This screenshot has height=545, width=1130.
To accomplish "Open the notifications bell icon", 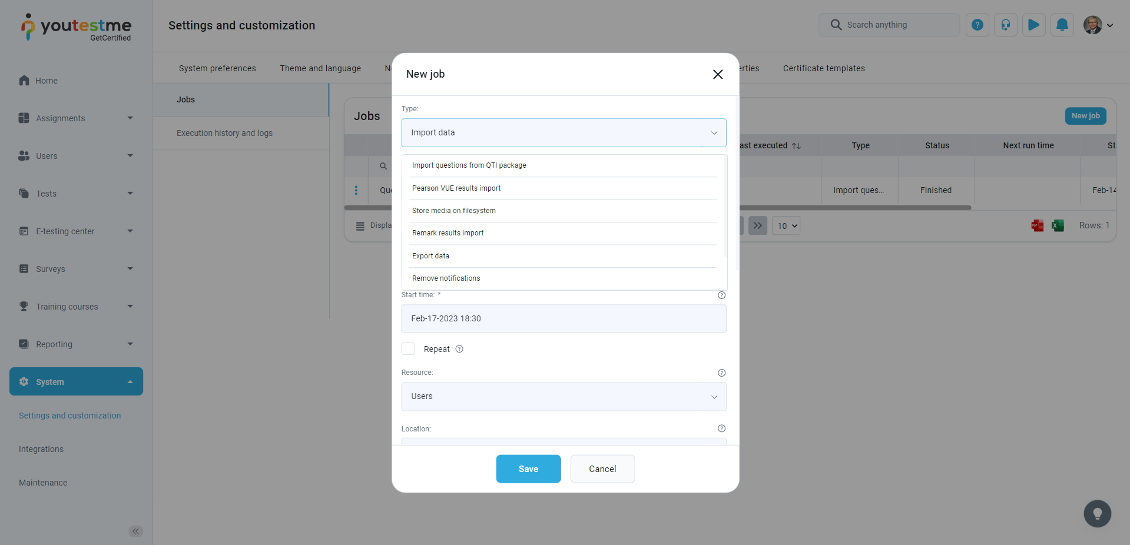I will pos(1062,25).
